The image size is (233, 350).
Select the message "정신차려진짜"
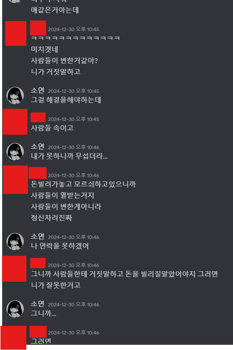point(51,218)
